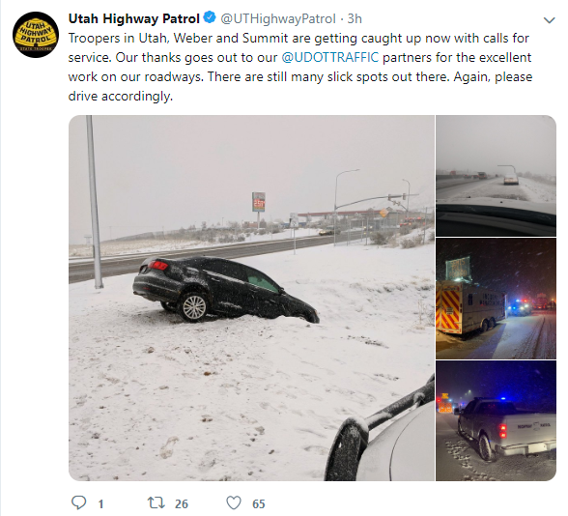This screenshot has height=516, width=568.
Task: Click the reply speech bubble icon
Action: (78, 502)
